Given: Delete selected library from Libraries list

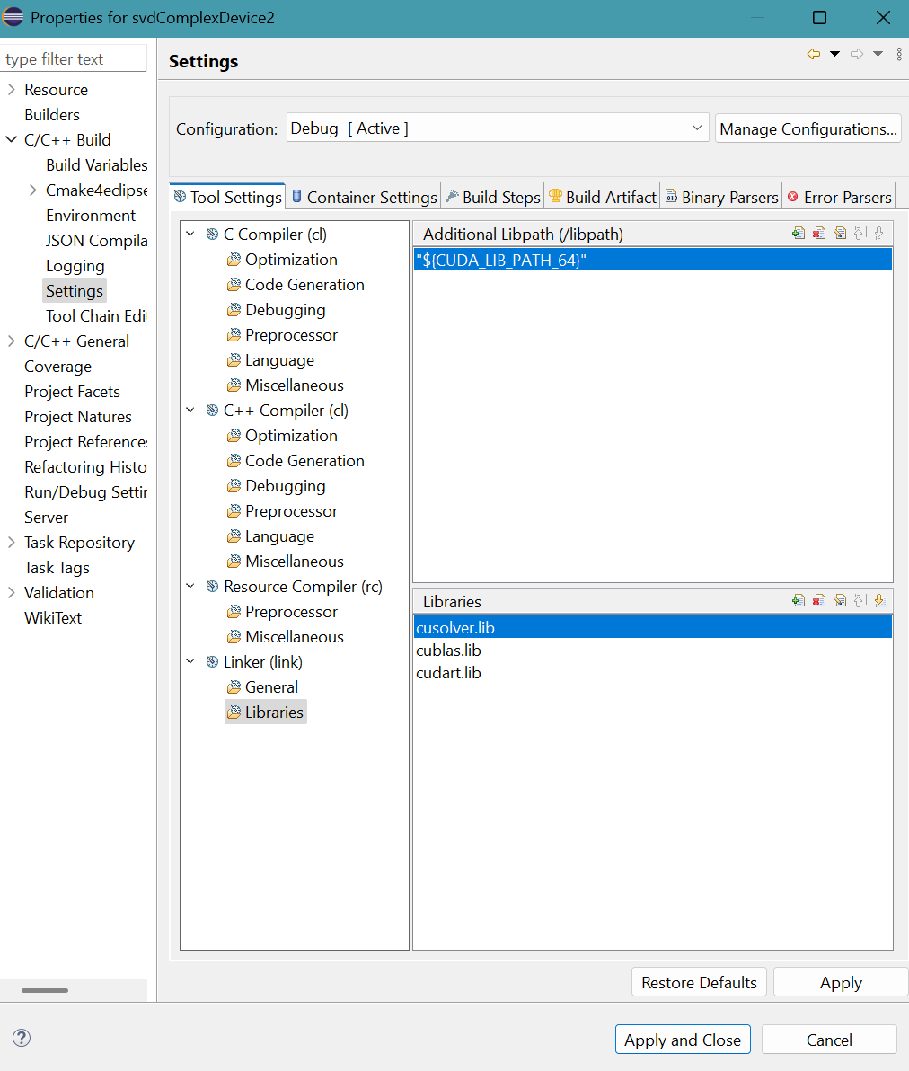Looking at the screenshot, I should (x=818, y=601).
